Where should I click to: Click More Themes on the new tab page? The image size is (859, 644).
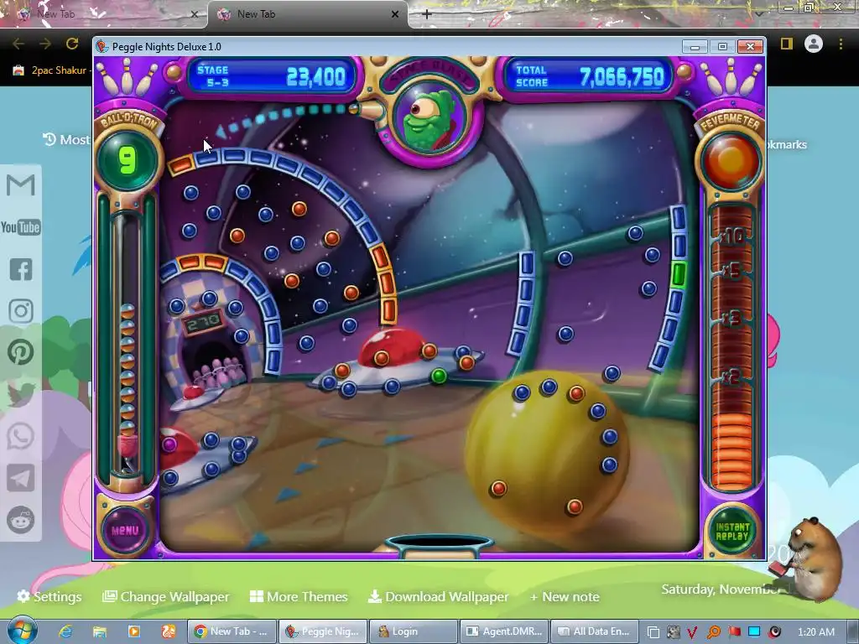point(299,596)
